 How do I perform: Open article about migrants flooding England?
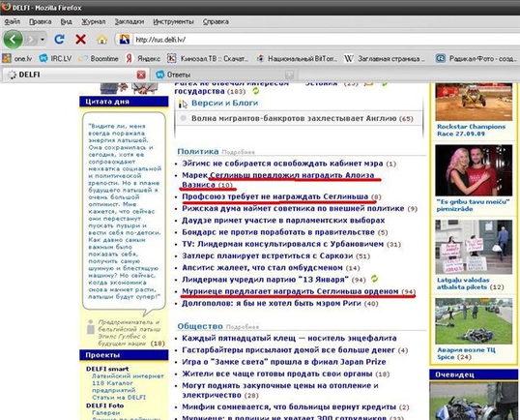pyautogui.click(x=294, y=118)
